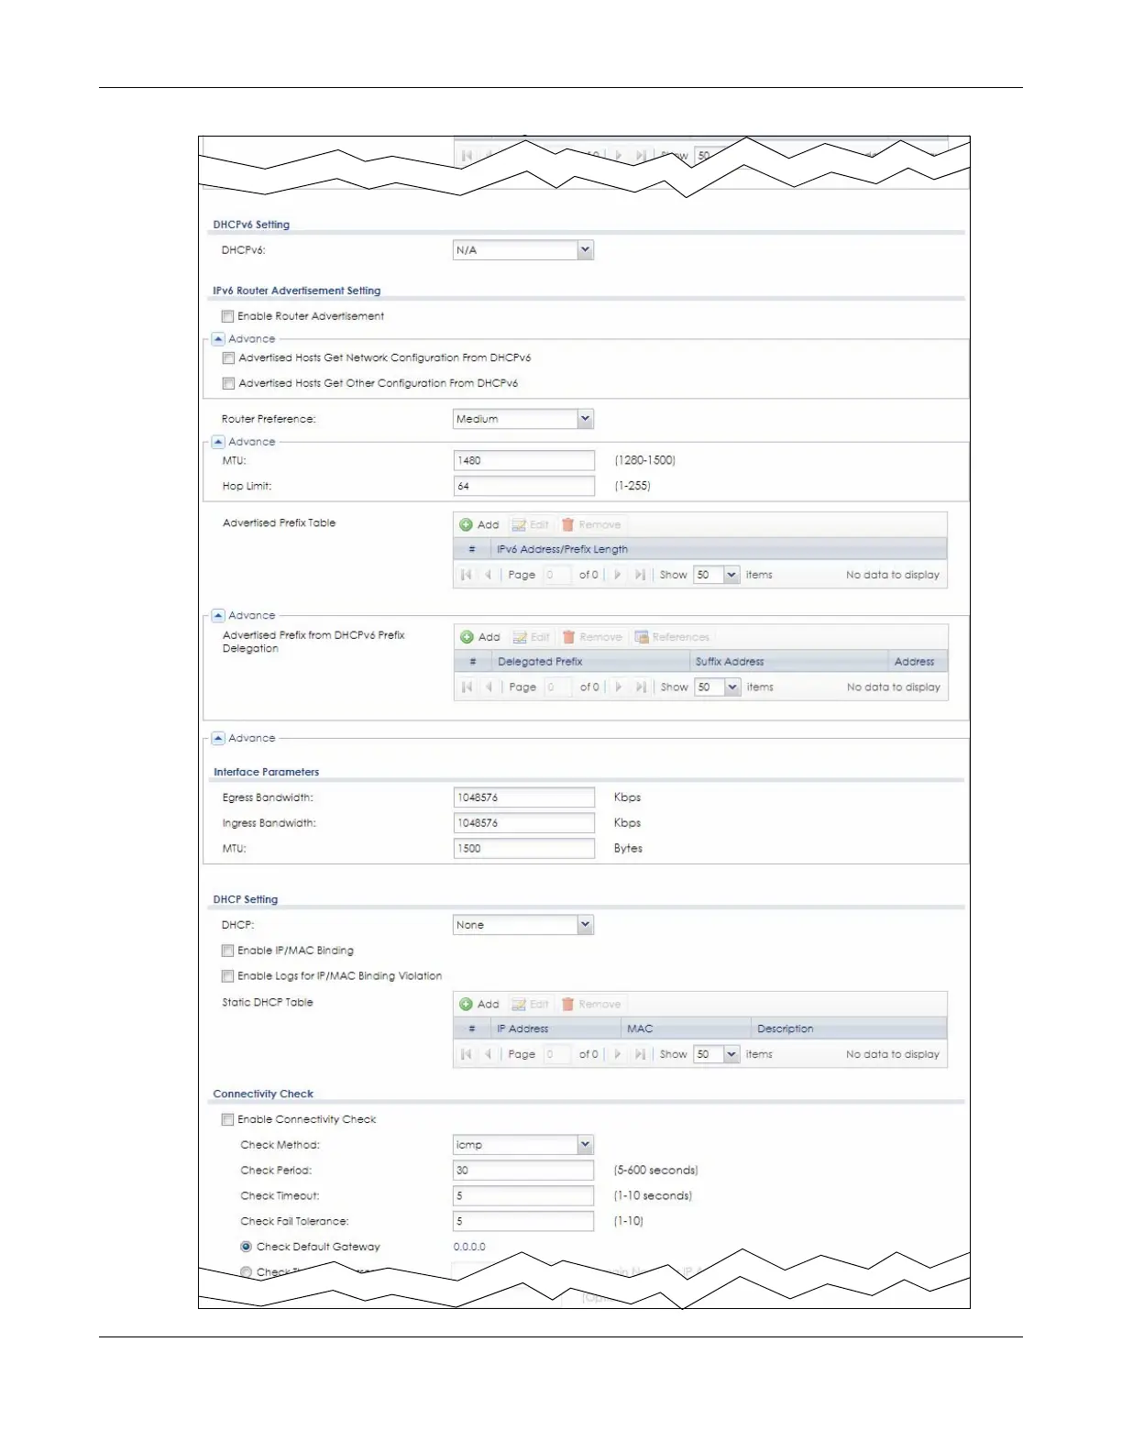
Task: Collapse Advance section above Advertised Hosts options
Action: point(218,338)
